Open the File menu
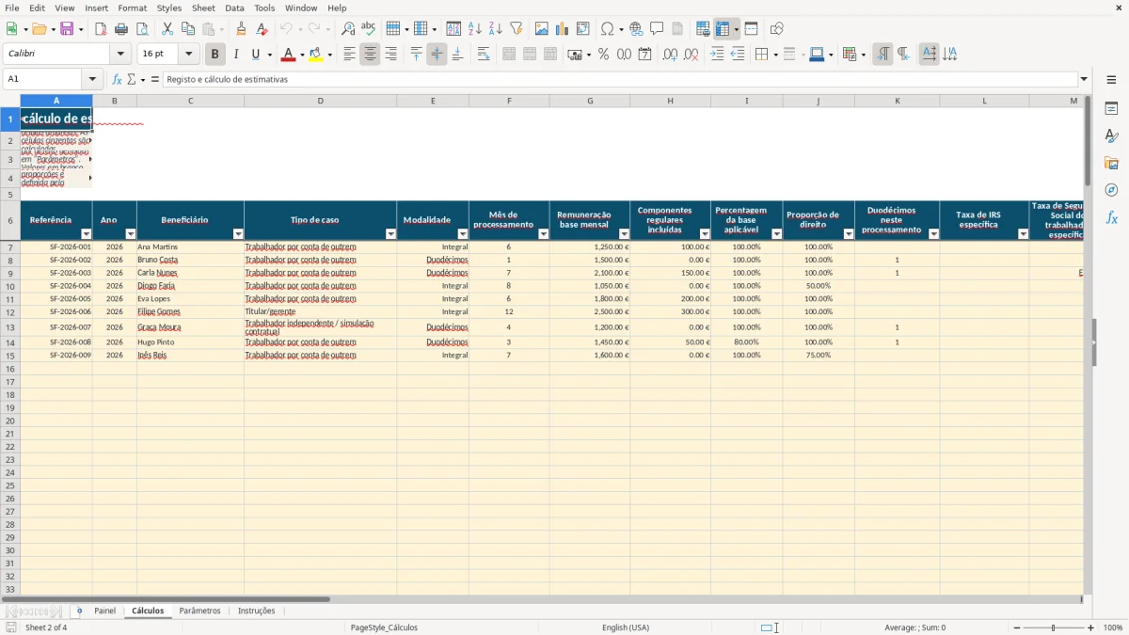The image size is (1129, 635). tap(12, 8)
